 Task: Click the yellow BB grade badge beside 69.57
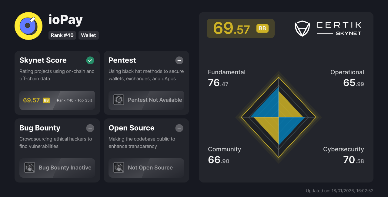[x=263, y=28]
